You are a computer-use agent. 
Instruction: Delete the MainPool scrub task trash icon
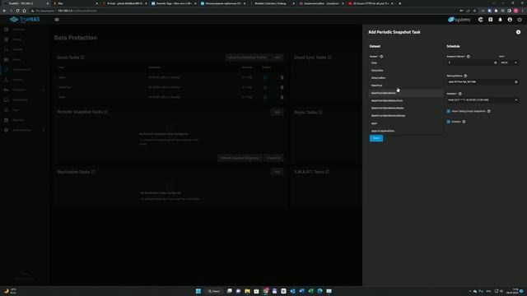click(282, 88)
